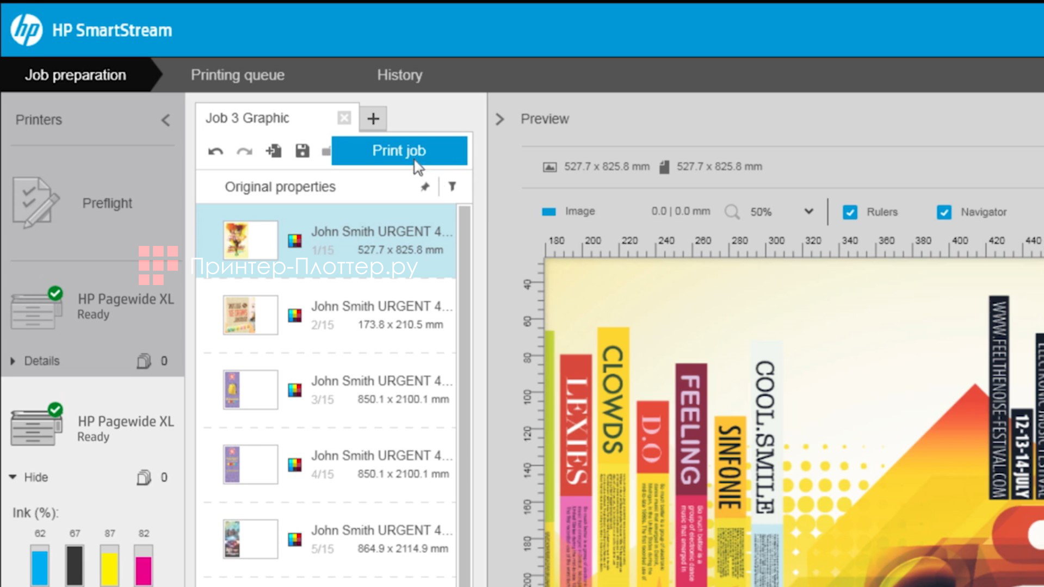Switch to the Printing queue tab

point(237,75)
